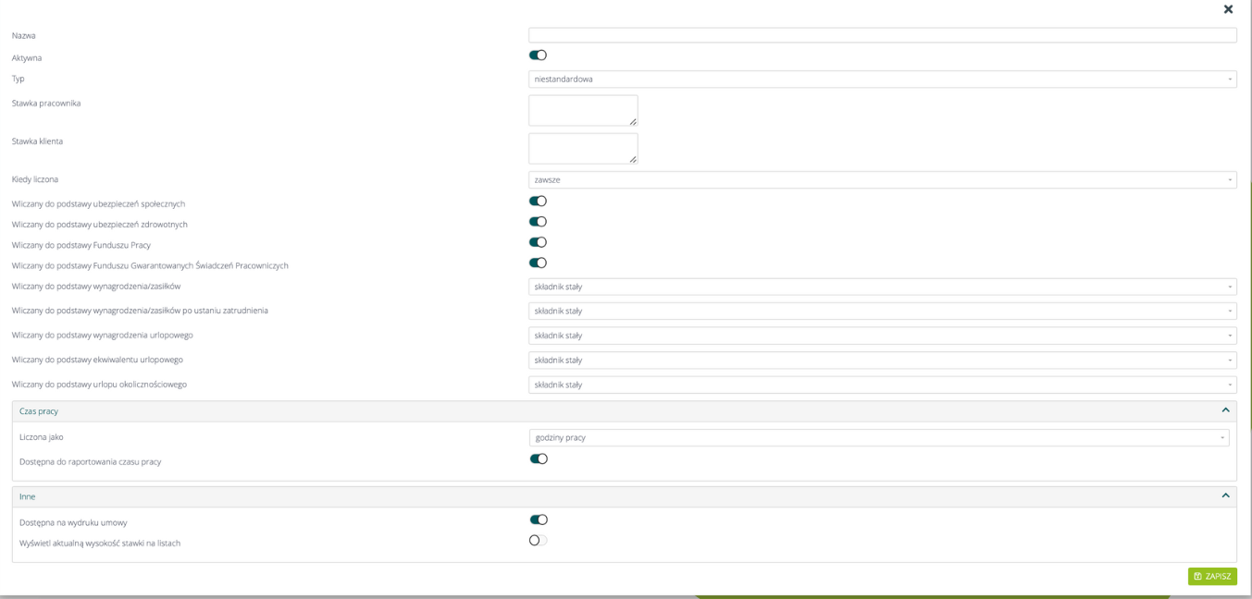Expand the Wliczany do podstawy wynagrodzenia/zasiłków dropdown
The image size is (1252, 599).
pos(882,287)
